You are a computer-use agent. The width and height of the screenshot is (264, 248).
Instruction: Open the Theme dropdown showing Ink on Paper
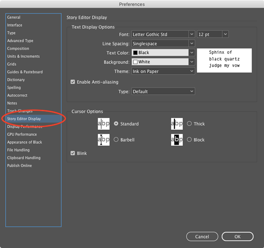[x=163, y=71]
